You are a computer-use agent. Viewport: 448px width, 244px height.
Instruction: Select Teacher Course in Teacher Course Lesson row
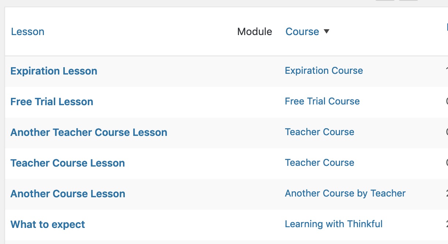coord(320,163)
